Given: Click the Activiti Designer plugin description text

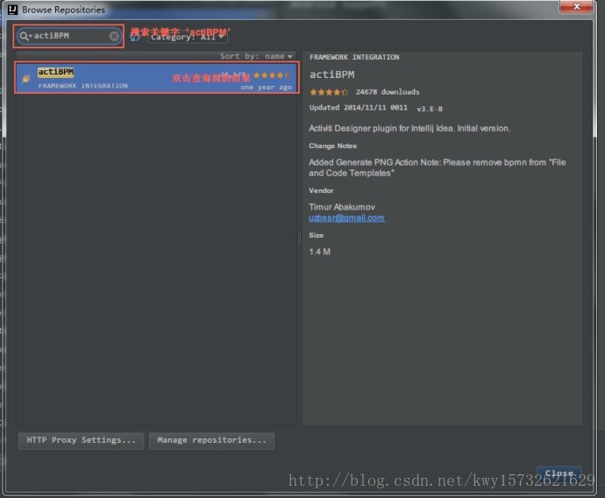Looking at the screenshot, I should click(409, 129).
